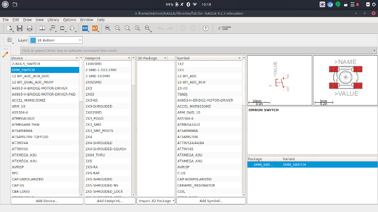
Task: Open the Options menu
Action: (69, 20)
